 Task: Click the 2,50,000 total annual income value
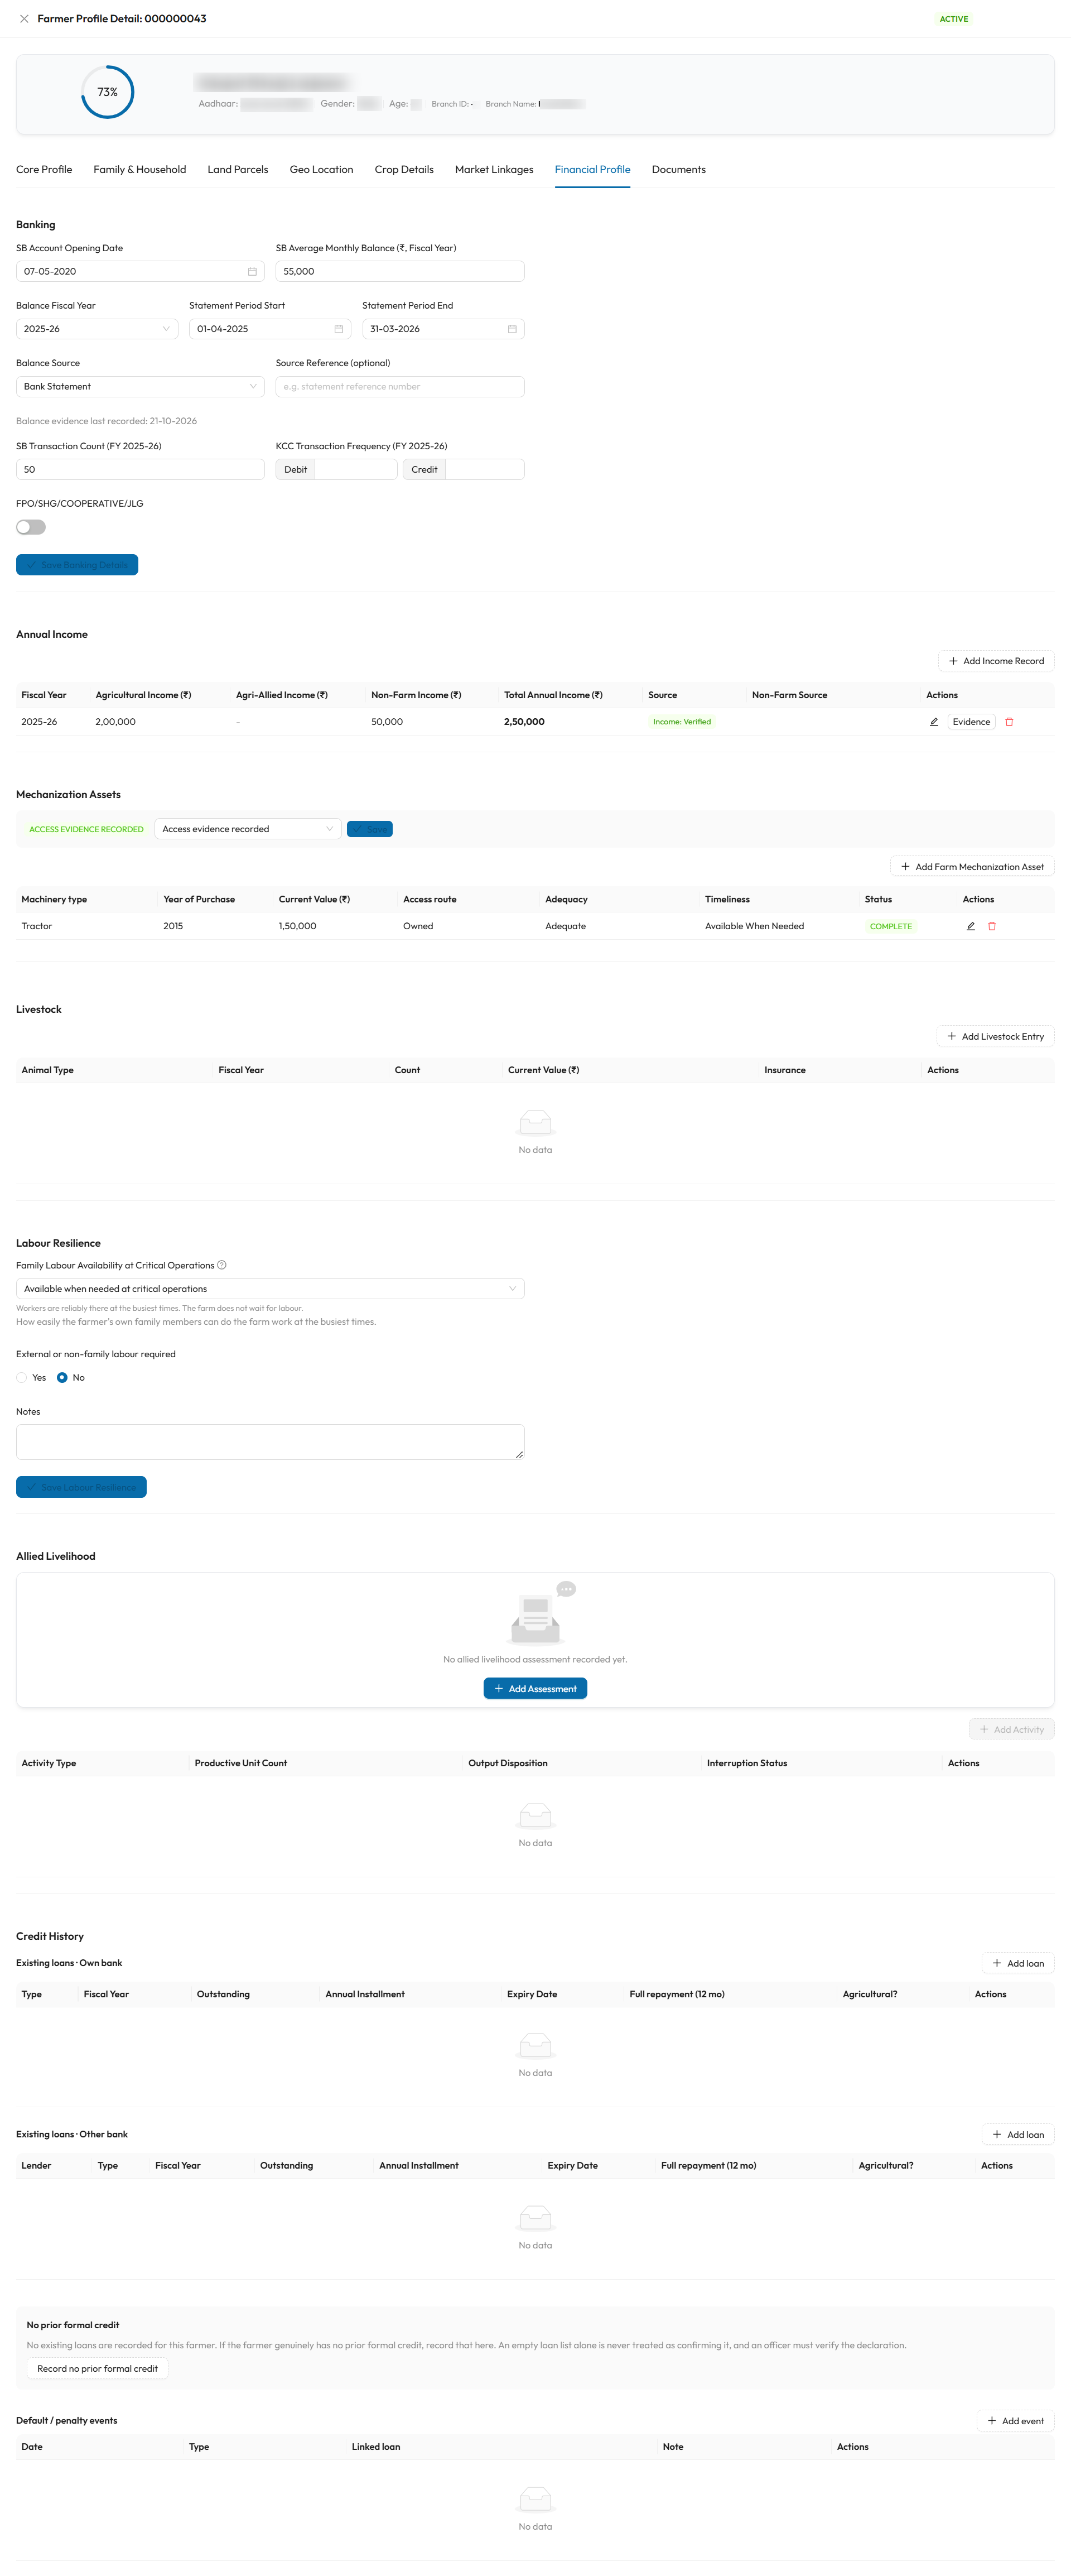(x=524, y=722)
